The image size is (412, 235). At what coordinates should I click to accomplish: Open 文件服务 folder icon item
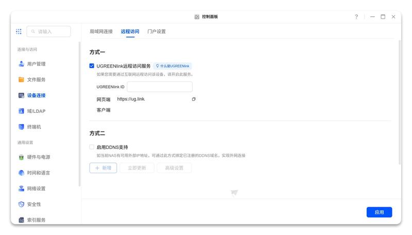[x=32, y=80]
